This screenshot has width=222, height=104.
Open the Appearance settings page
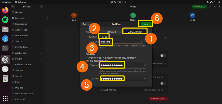[x=27, y=30]
